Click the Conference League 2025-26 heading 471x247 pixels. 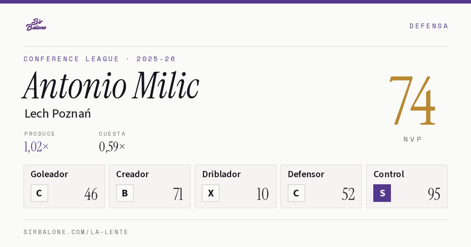[100, 59]
